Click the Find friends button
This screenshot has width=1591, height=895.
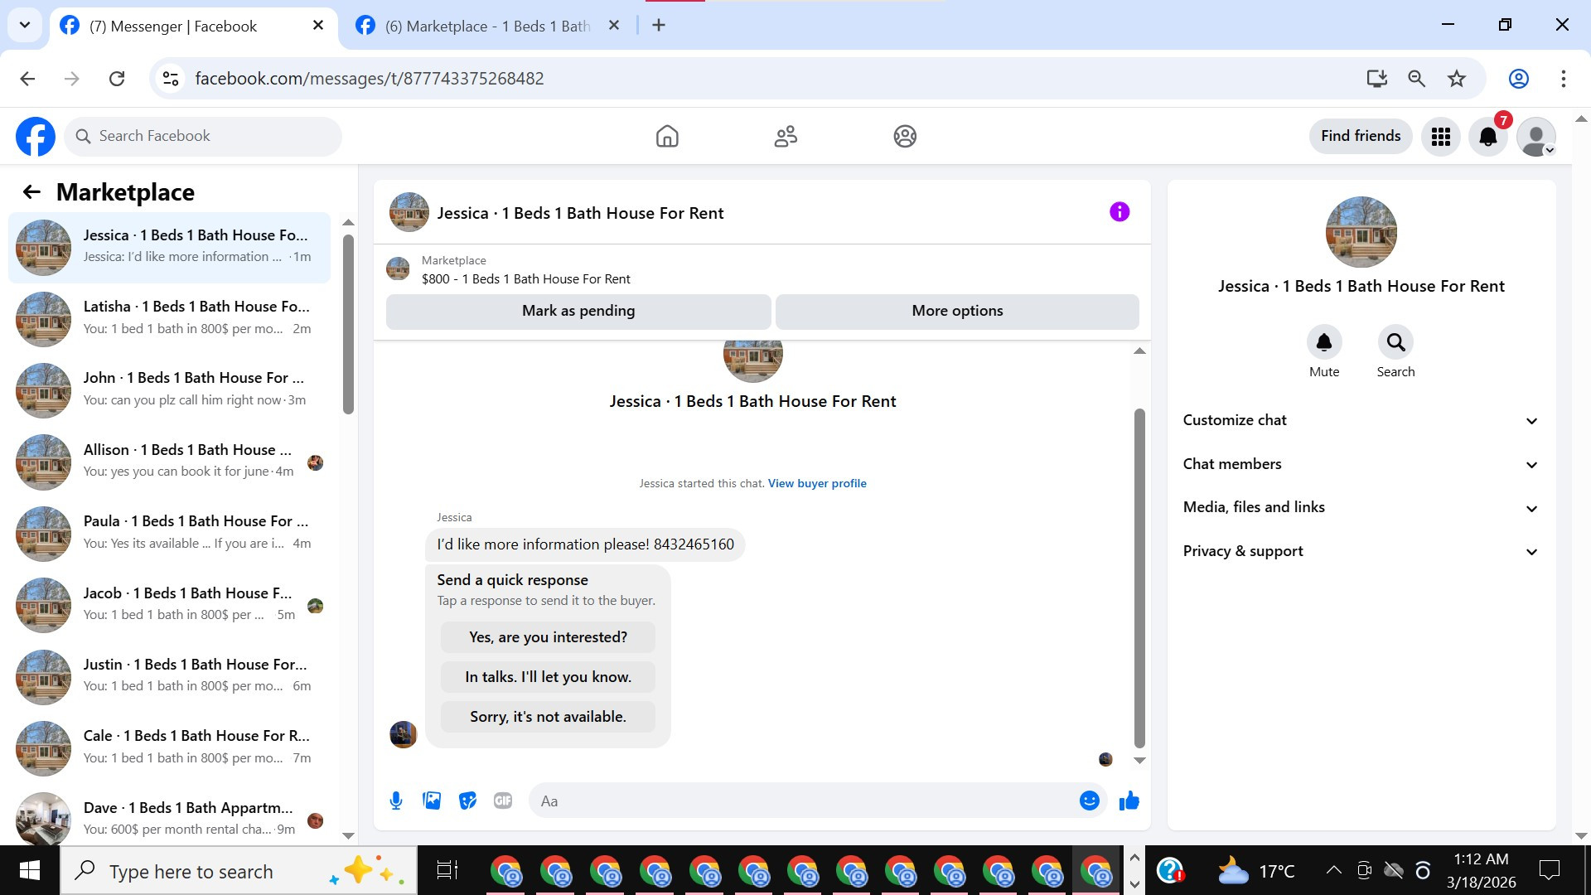click(1361, 136)
